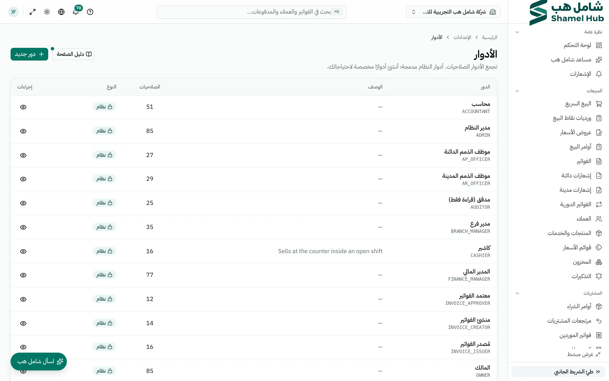View the ADMIN role via eye icon
The height and width of the screenshot is (381, 609).
[23, 131]
